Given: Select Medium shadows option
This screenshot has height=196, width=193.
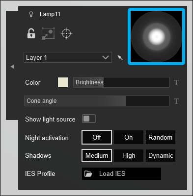Looking at the screenshot, I should click(x=97, y=155).
